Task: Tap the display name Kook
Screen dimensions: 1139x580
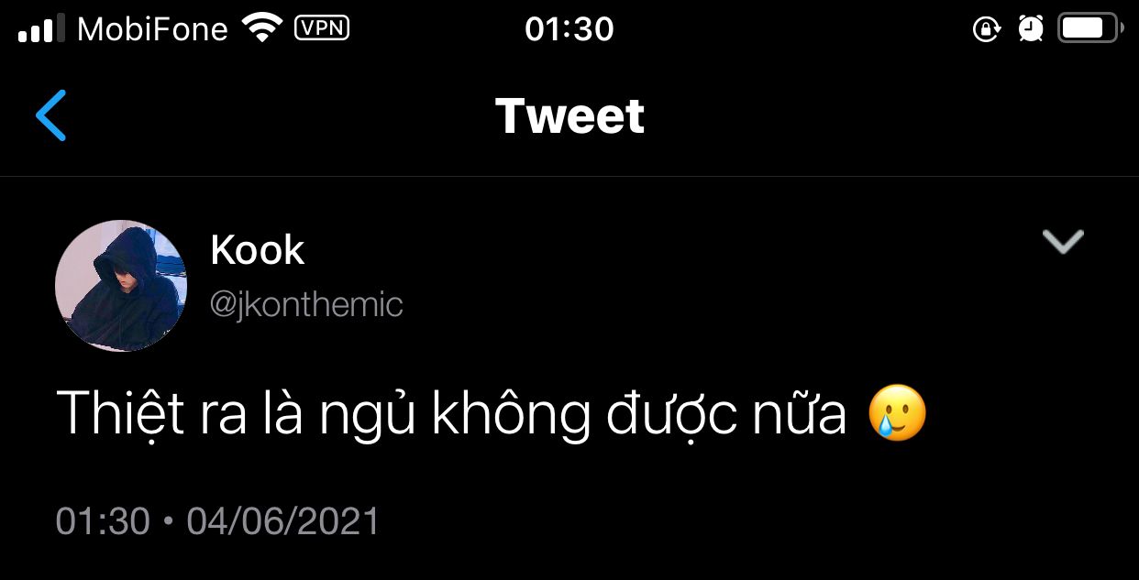Action: 258,249
